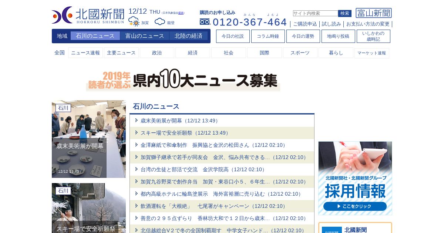
Task: Click the Kaga weather icon
Action: click(134, 21)
